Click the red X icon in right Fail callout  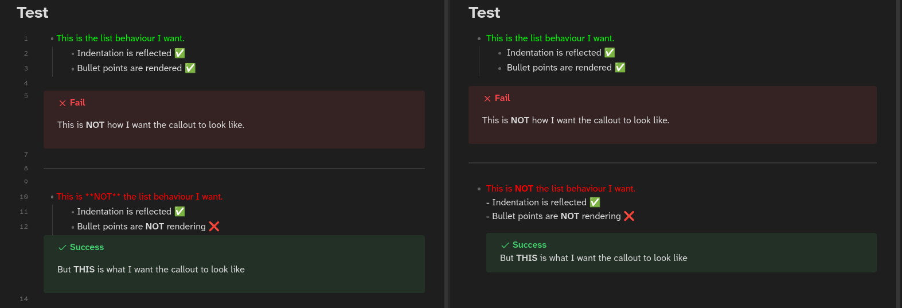tap(487, 99)
